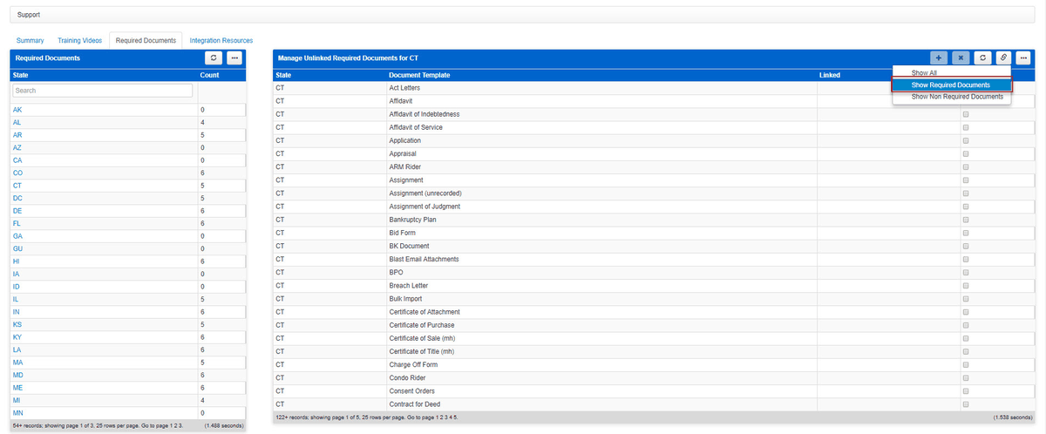
Task: Click the remove (x) icon in Manage panel
Action: 961,58
